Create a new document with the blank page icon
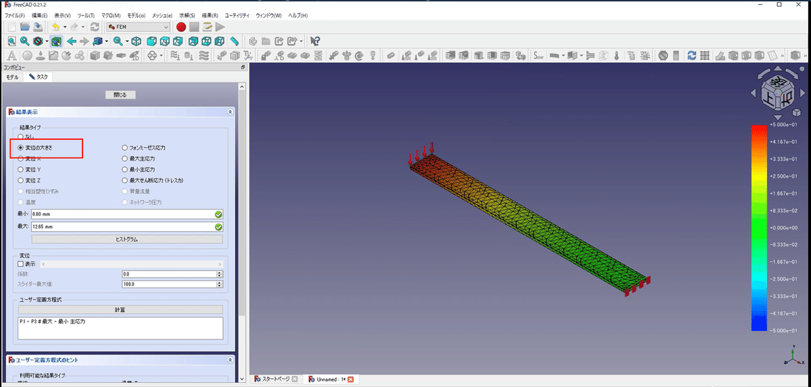811x387 pixels. (x=11, y=27)
